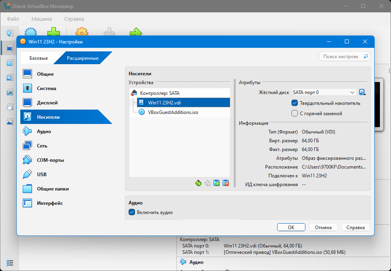Click the list menu icon at Manager bottom-left
Image resolution: width=391 pixels, height=271 pixels.
[x=10, y=263]
